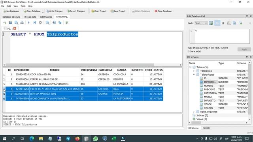Viewport: 253px width, 142px height.
Task: Click the stop execution icon
Action: 40,22
